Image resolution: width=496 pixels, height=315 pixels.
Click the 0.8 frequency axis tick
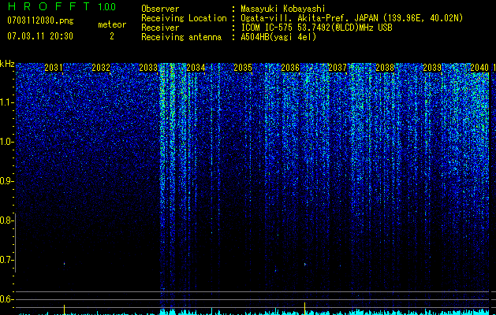7,220
